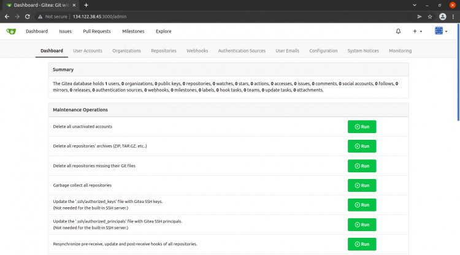Go to the Configuration admin tab

click(323, 51)
